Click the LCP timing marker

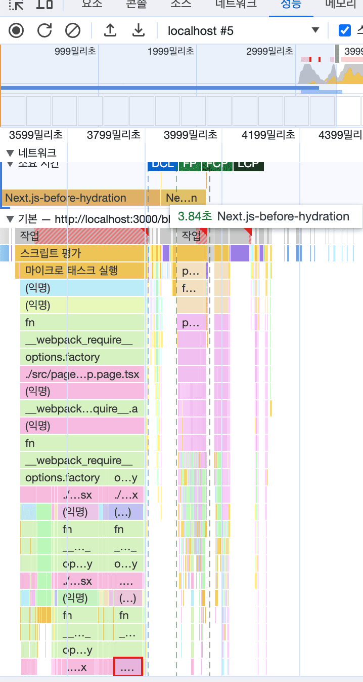click(x=248, y=165)
